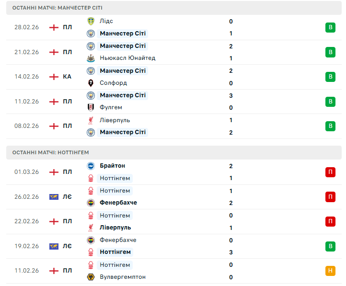Click the 19.02.26 match date
The height and width of the screenshot is (286, 346).
27,246
